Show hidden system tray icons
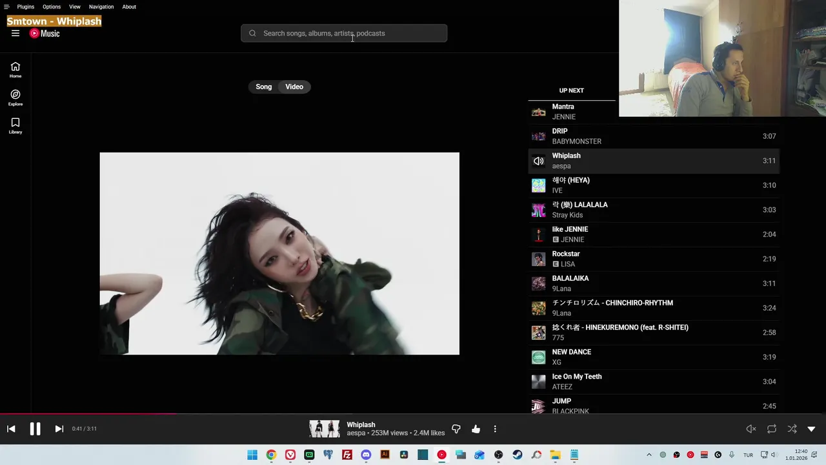Image resolution: width=826 pixels, height=465 pixels. [649, 455]
